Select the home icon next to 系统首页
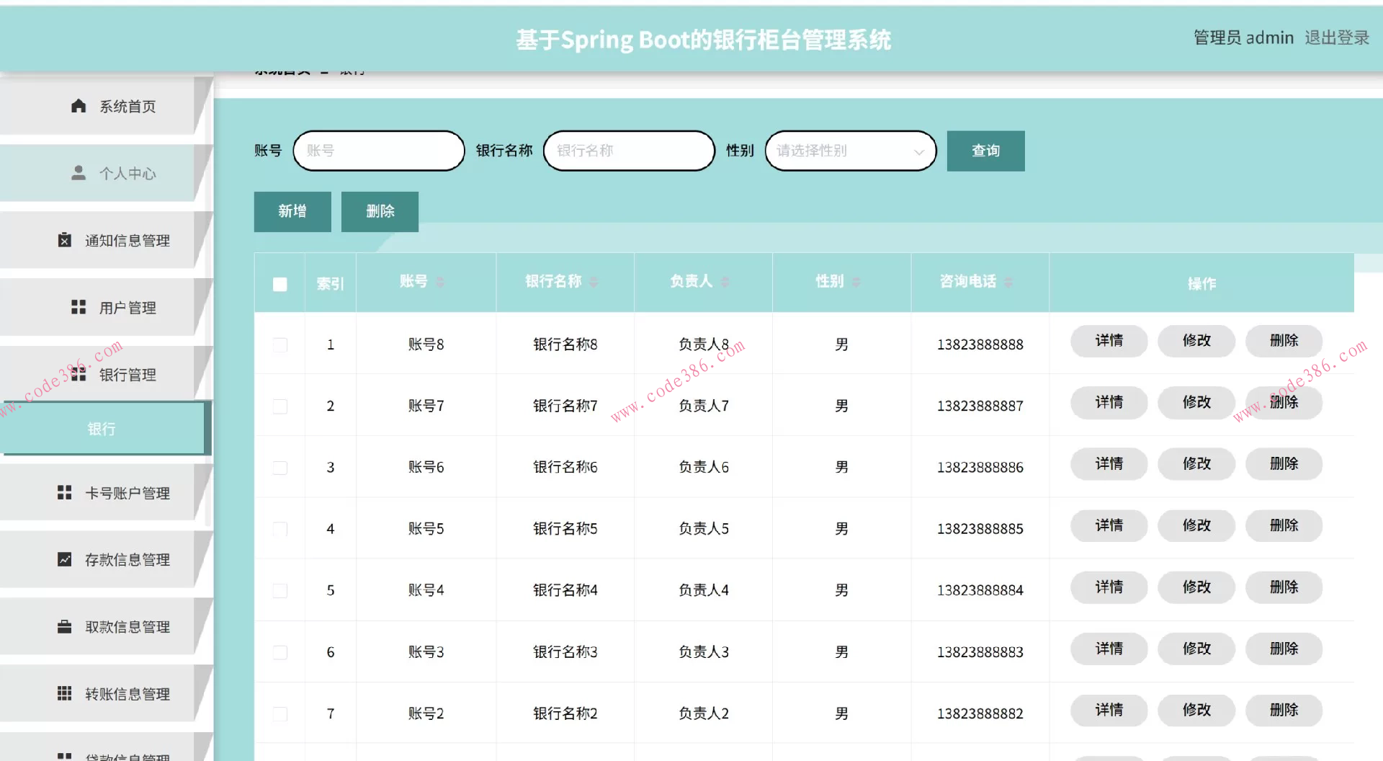This screenshot has height=761, width=1383. 79,106
